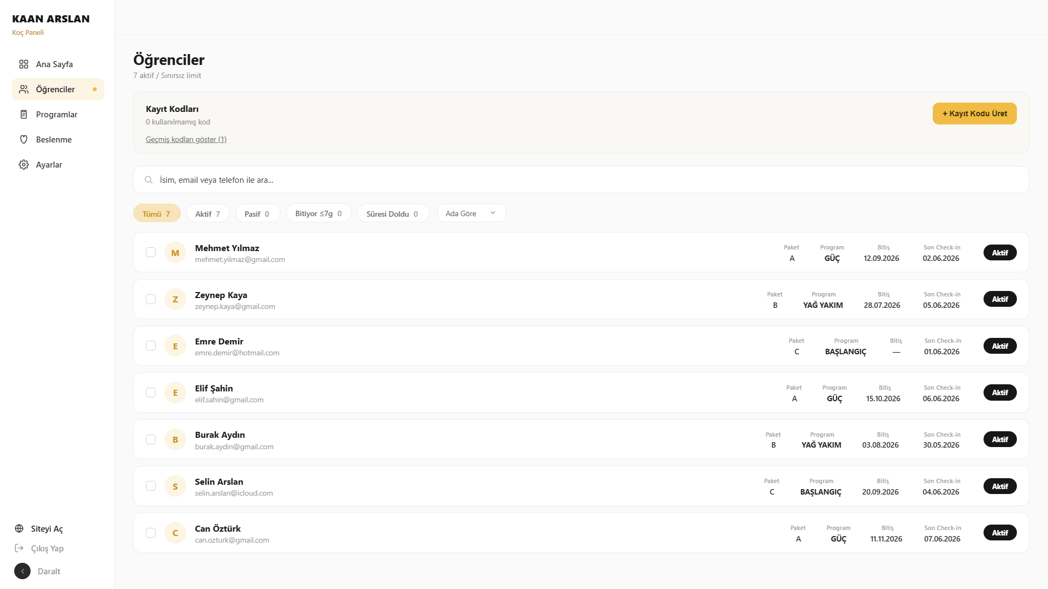Click Zeynep Kaya's Z avatar
1048x589 pixels.
(x=175, y=299)
